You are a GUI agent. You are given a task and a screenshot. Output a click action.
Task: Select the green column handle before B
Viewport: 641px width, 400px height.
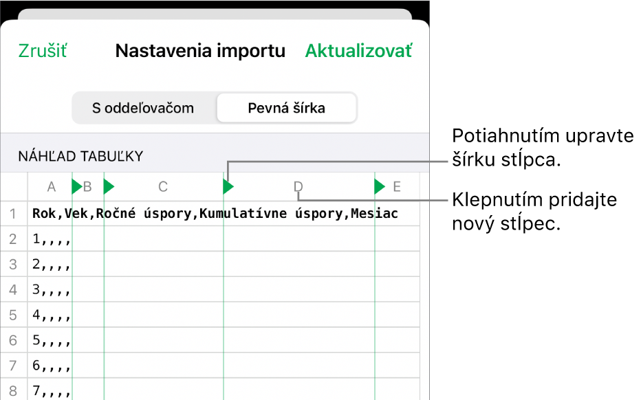pyautogui.click(x=77, y=187)
